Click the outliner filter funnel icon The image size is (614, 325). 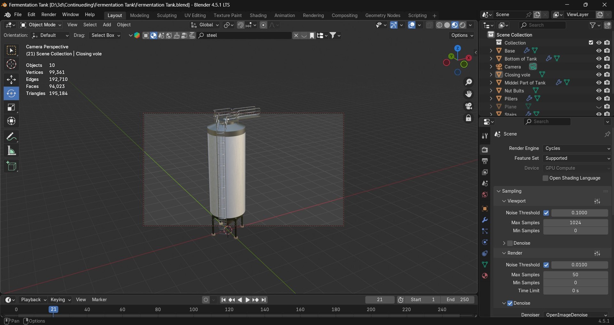coord(593,25)
